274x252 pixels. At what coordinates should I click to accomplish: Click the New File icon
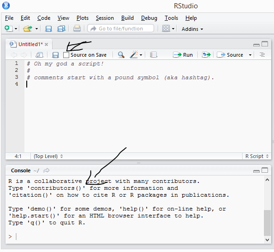point(9,29)
